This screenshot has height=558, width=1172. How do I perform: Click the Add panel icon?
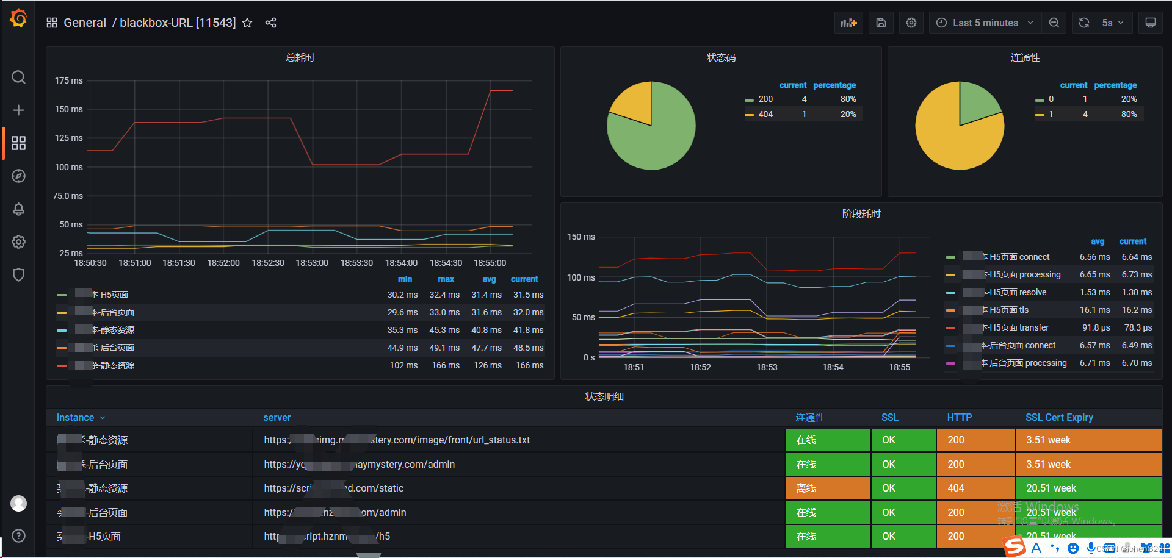tap(848, 23)
